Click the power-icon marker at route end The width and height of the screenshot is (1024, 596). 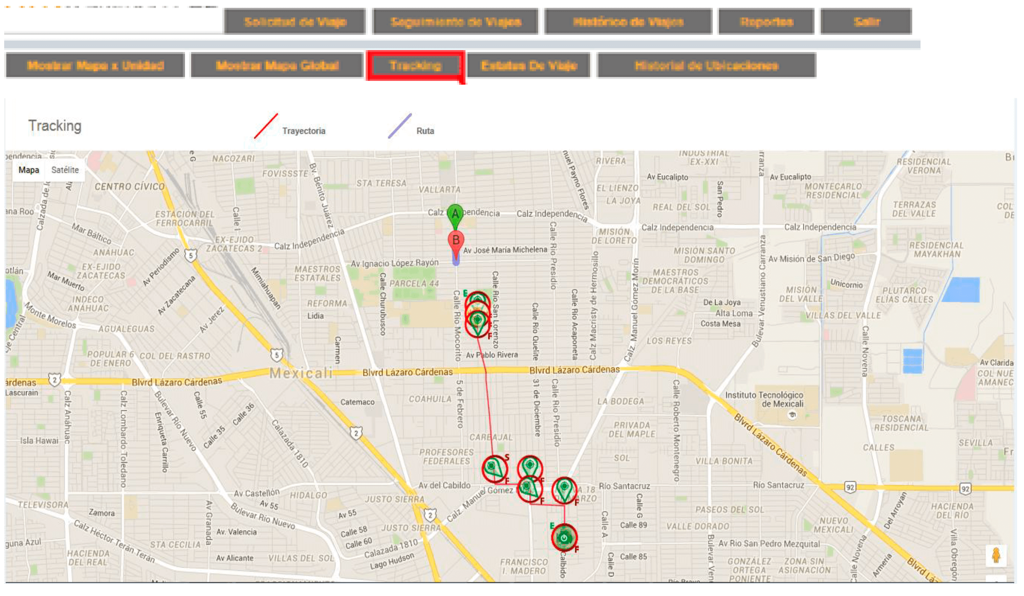tap(564, 537)
